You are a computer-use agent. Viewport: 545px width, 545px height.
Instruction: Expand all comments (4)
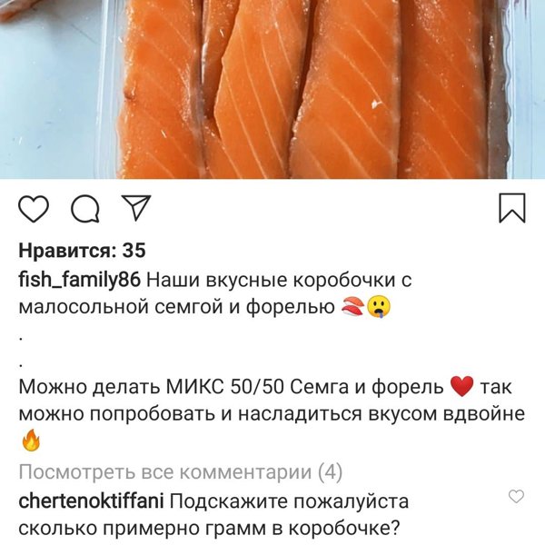(181, 472)
